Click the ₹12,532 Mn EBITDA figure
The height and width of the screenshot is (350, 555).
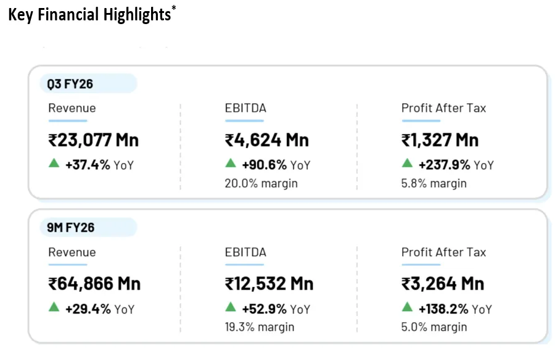[269, 284]
